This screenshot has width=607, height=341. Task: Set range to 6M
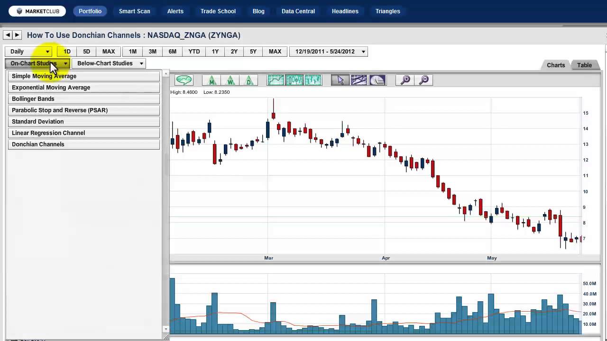[173, 51]
